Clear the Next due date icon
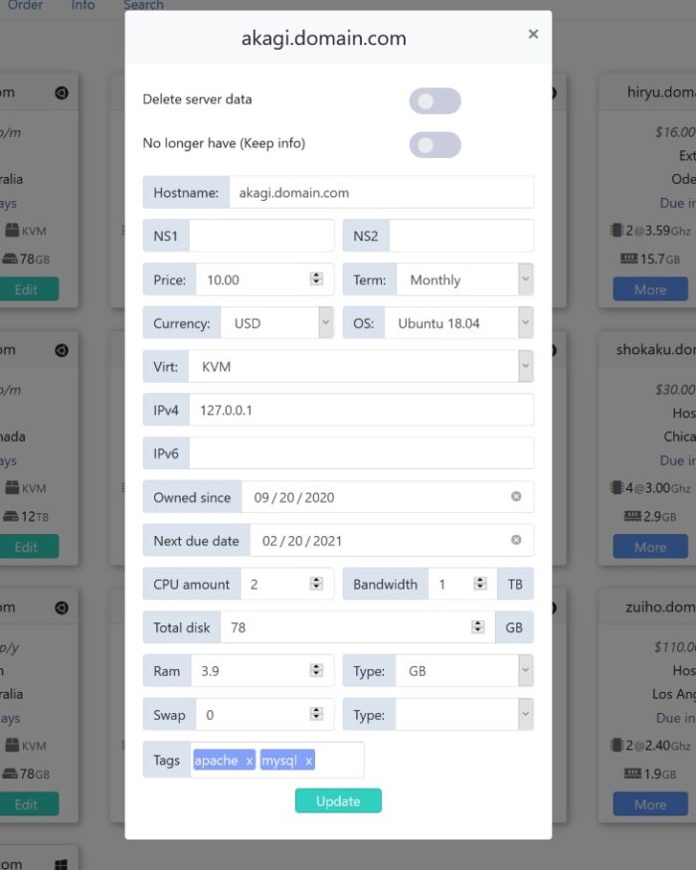This screenshot has width=696, height=870. point(516,540)
